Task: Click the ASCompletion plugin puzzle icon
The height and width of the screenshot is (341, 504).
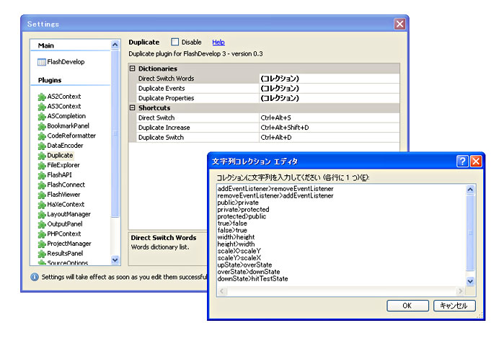Action: click(42, 116)
